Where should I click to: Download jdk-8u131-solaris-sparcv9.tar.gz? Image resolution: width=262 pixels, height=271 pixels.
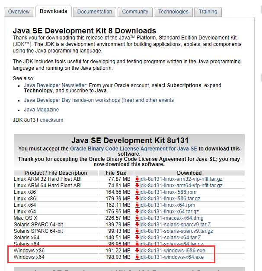tap(176, 231)
